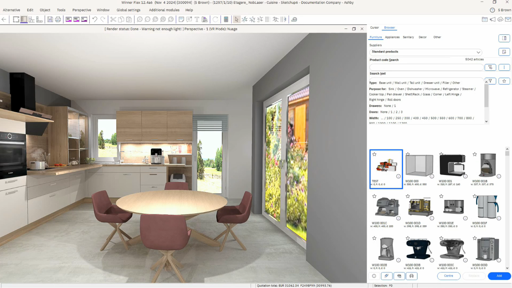Click the Cut scissors icon
The width and height of the screenshot is (512, 288).
[x=113, y=19]
